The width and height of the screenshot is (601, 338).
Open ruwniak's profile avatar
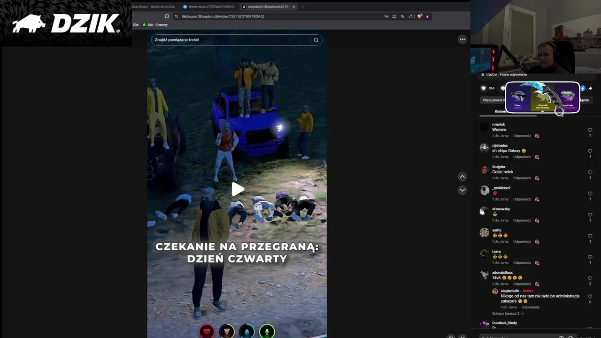485,127
